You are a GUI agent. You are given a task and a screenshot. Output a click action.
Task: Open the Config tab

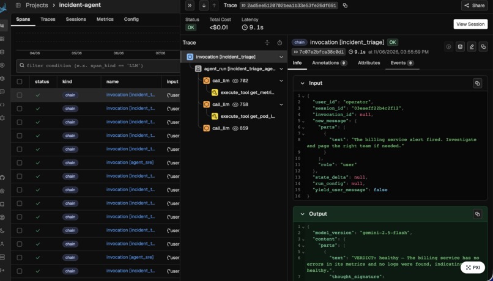[131, 19]
